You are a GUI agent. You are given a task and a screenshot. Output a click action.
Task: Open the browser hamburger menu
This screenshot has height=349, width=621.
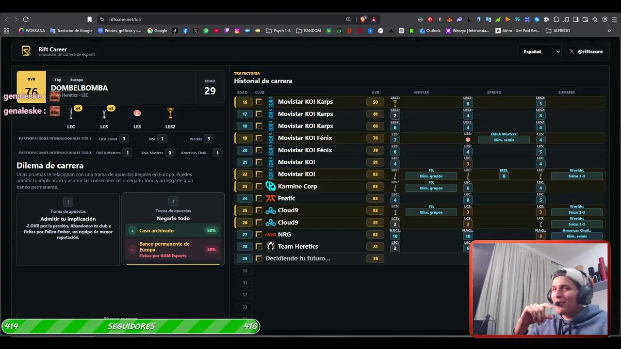tap(615, 19)
